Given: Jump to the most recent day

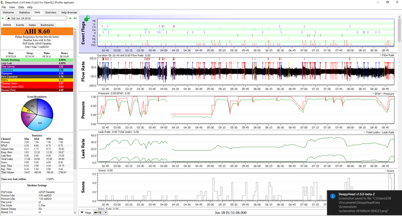Looking at the screenshot, I should (74, 19).
